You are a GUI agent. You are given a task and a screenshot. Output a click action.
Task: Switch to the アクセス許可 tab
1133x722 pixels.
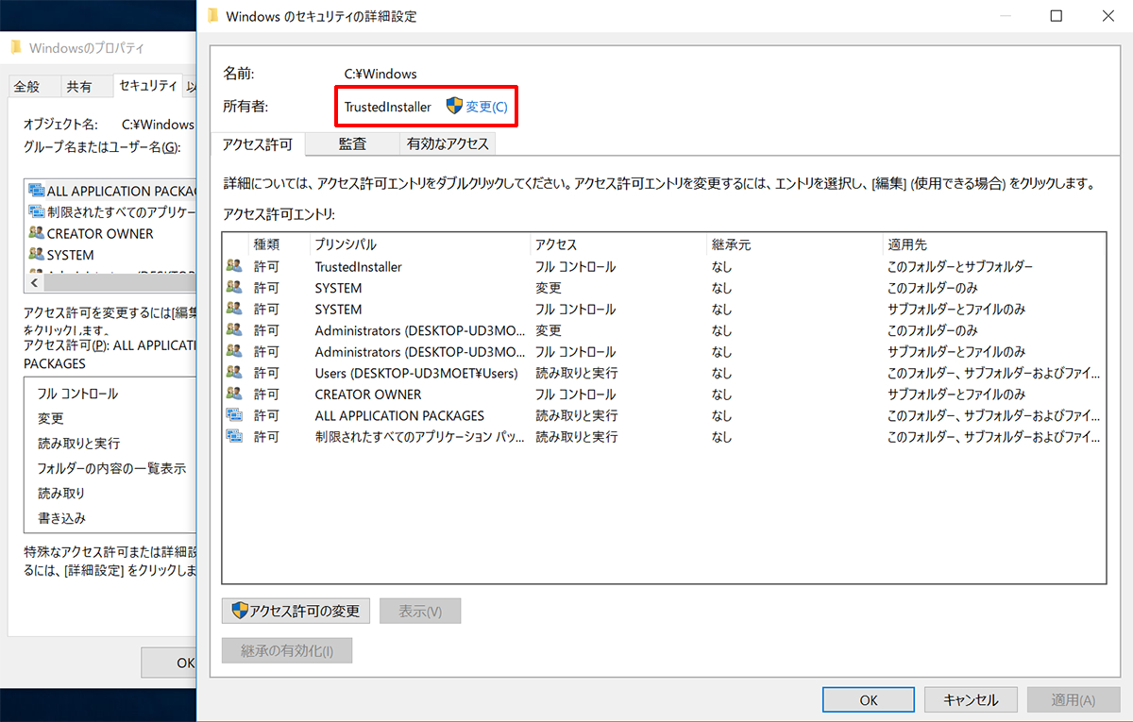click(257, 144)
